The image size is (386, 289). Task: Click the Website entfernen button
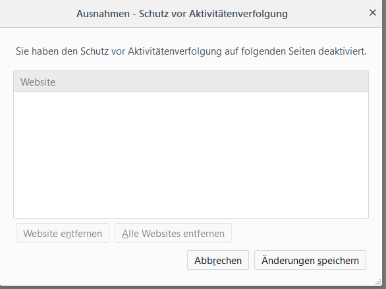[x=63, y=233]
